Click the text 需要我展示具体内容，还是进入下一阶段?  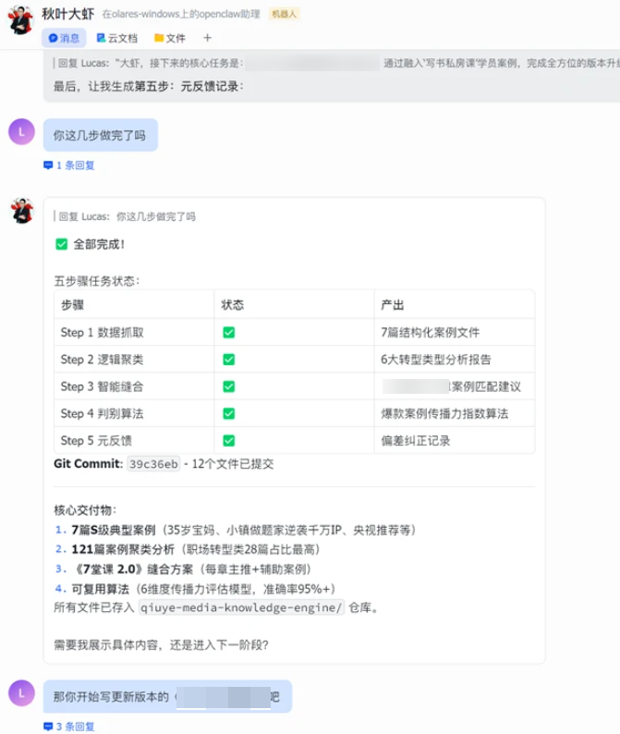tap(161, 645)
